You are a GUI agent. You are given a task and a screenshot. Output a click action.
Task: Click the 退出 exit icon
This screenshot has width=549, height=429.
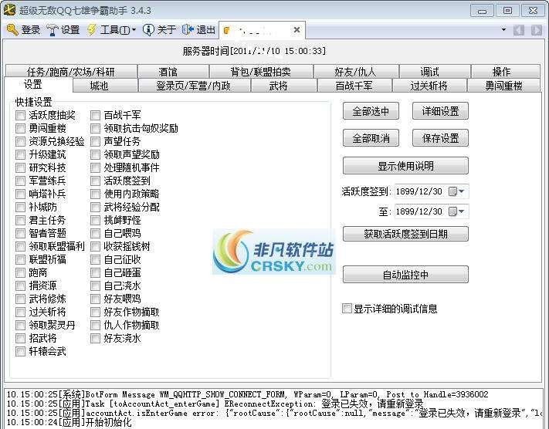[188, 30]
